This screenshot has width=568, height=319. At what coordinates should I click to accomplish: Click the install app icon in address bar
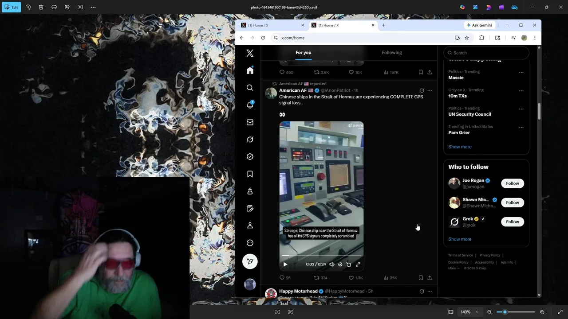point(457,38)
